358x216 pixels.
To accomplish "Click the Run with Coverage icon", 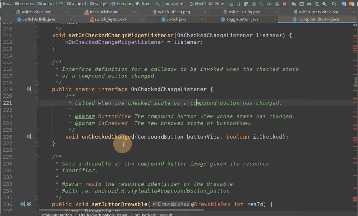I will [261, 4].
